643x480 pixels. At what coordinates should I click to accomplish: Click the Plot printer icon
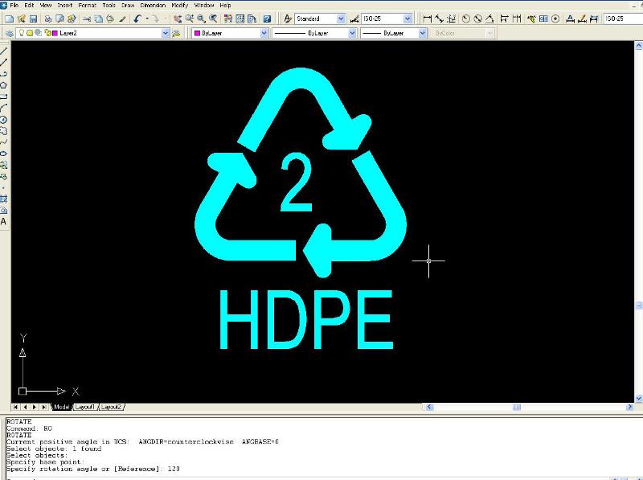pyautogui.click(x=48, y=18)
